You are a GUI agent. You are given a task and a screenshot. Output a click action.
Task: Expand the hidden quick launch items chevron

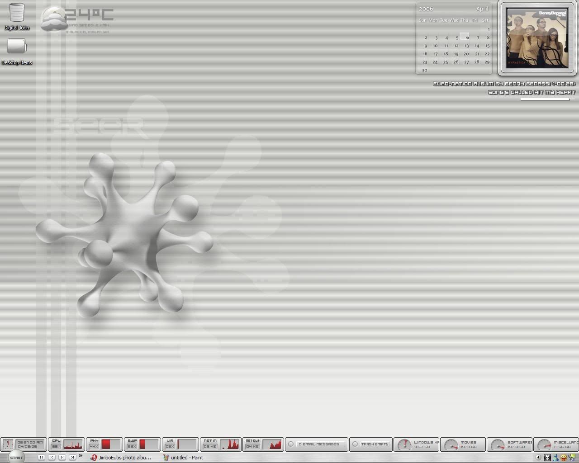coord(81,456)
